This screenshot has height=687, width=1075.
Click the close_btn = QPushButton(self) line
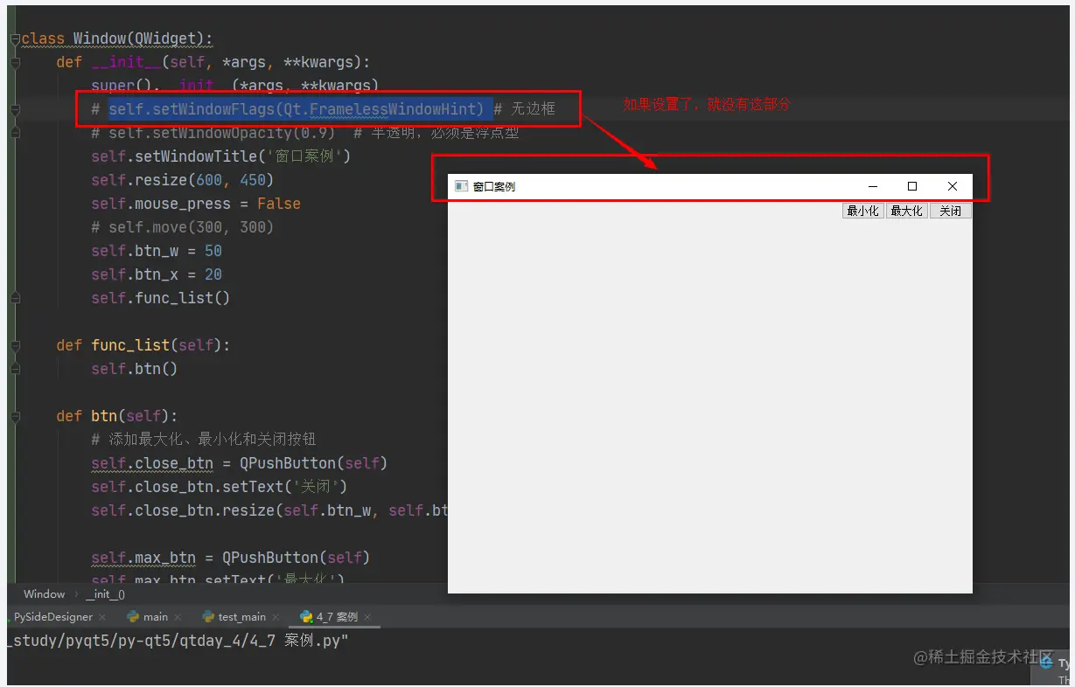pos(239,463)
